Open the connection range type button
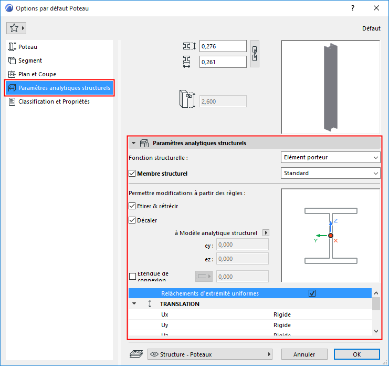The height and width of the screenshot is (366, 389). 204,276
